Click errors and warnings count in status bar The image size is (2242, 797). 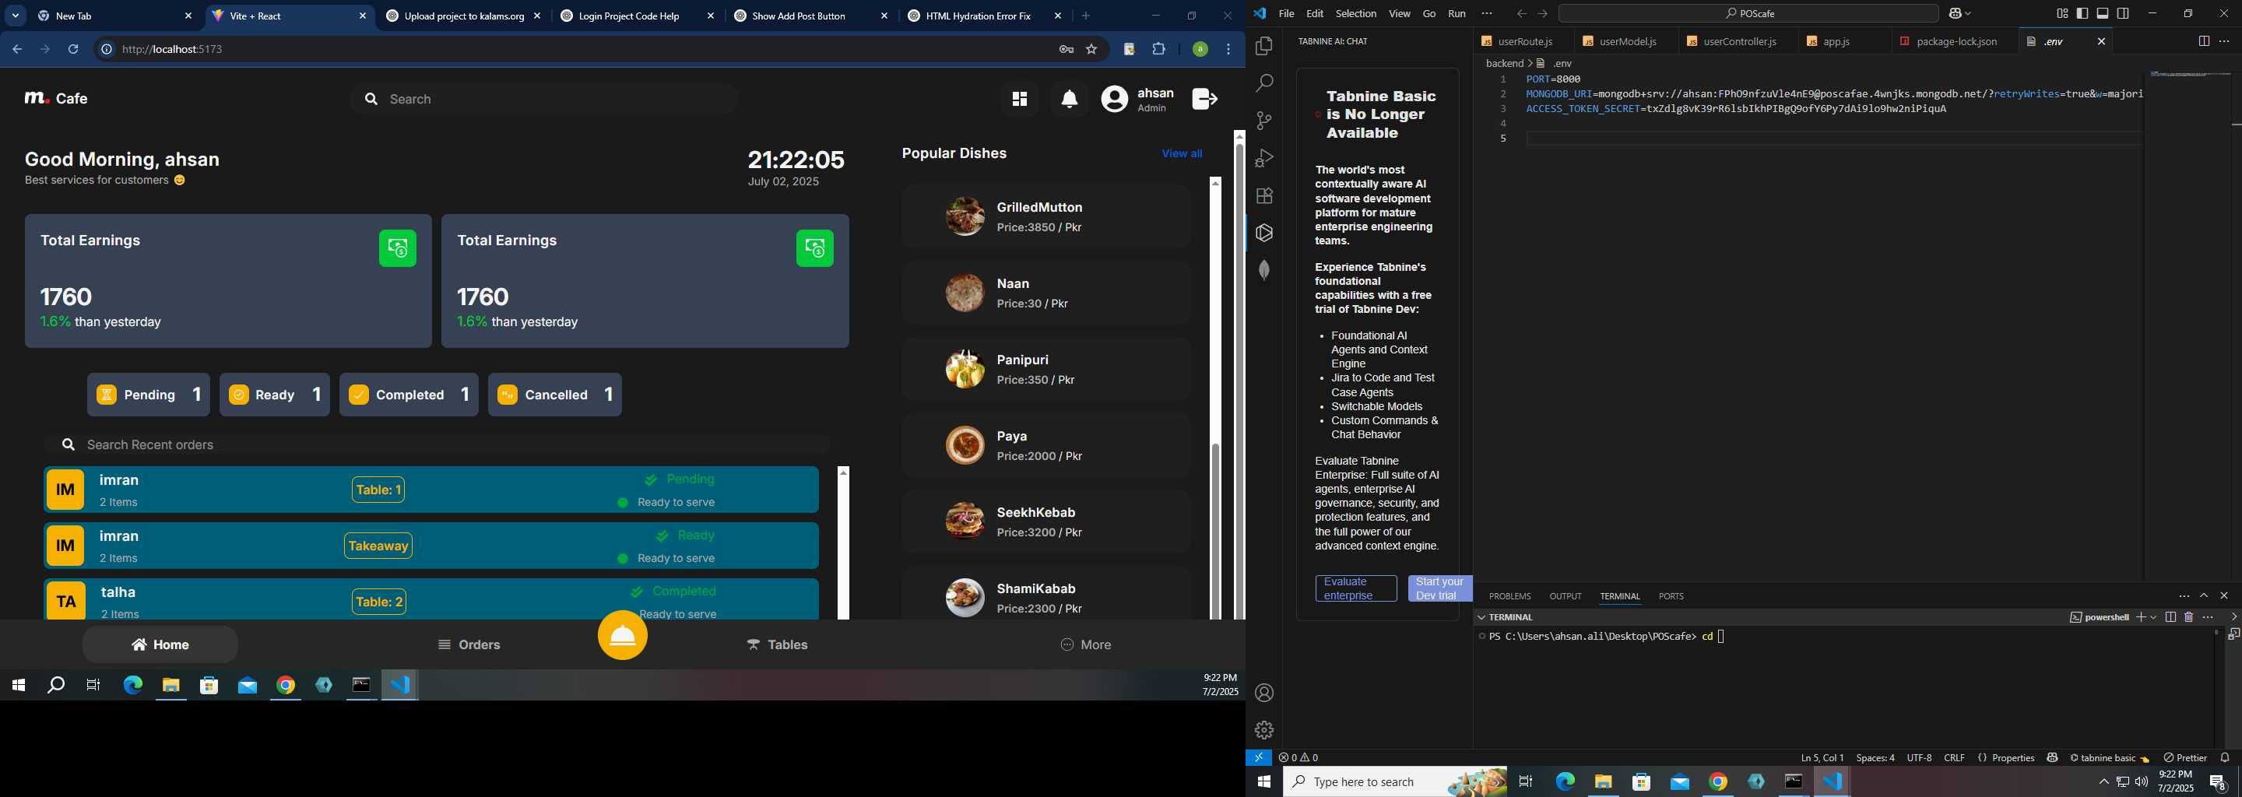(x=1298, y=758)
